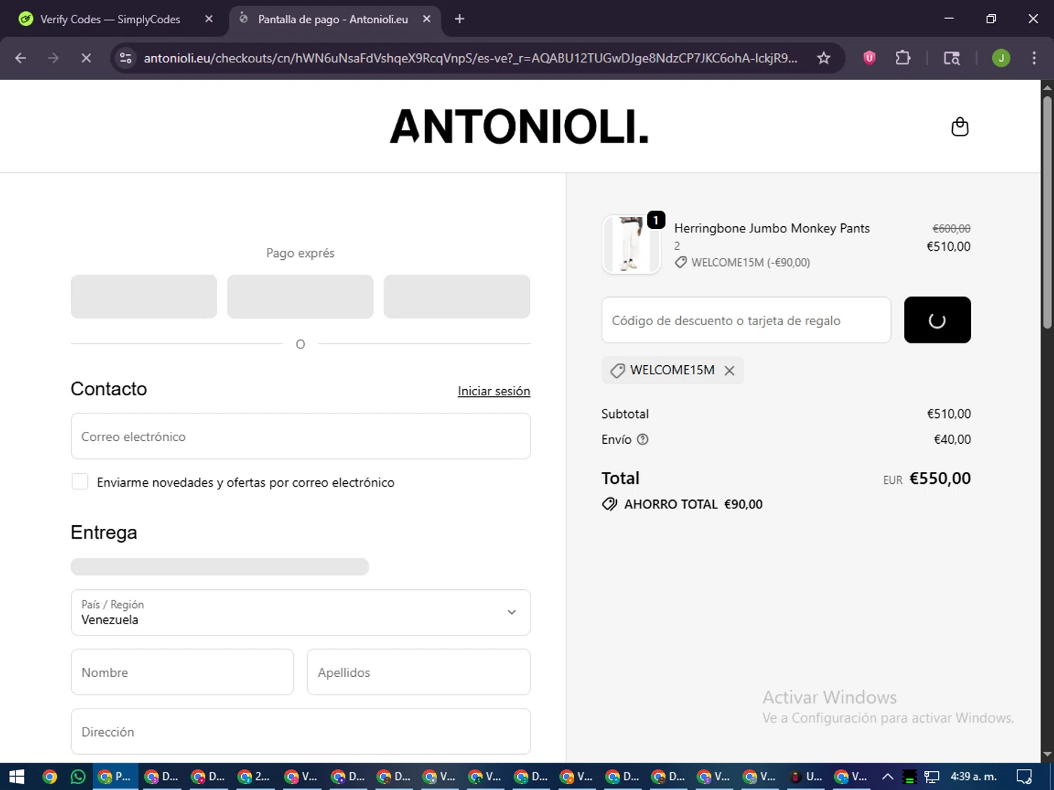This screenshot has width=1054, height=790.
Task: Open Chrome's three-dot menu
Action: point(1034,58)
